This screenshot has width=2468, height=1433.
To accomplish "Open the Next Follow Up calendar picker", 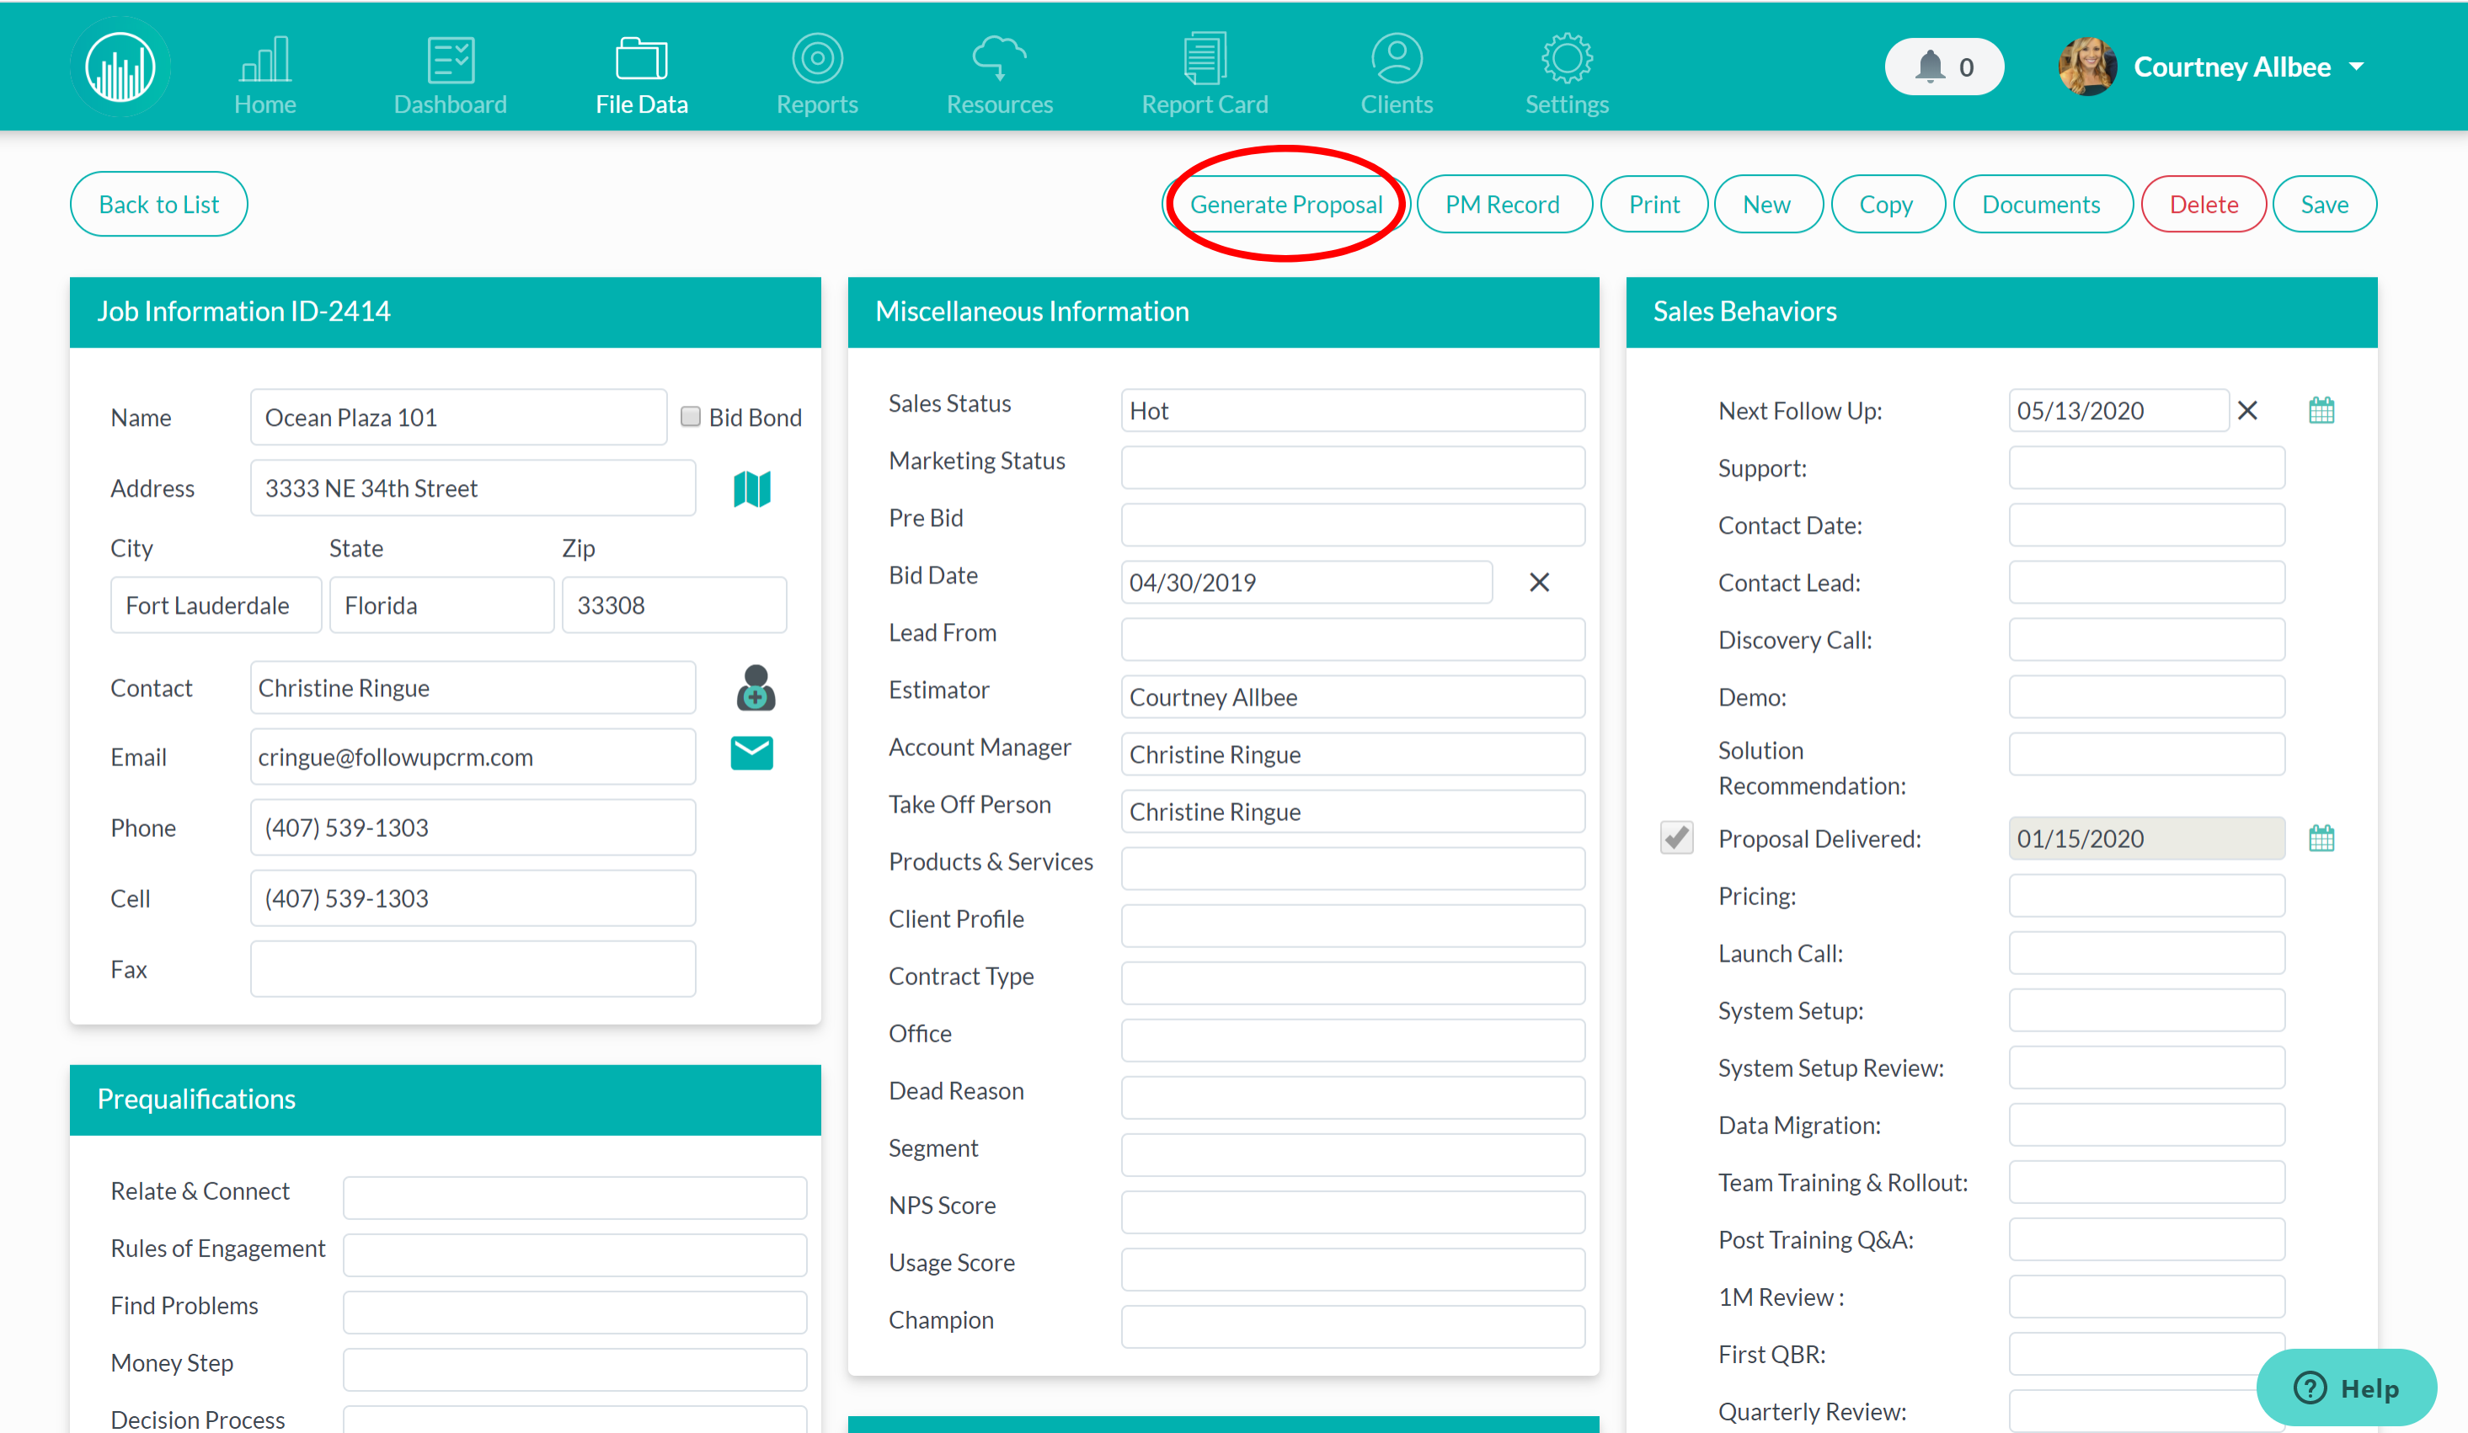I will [2321, 409].
